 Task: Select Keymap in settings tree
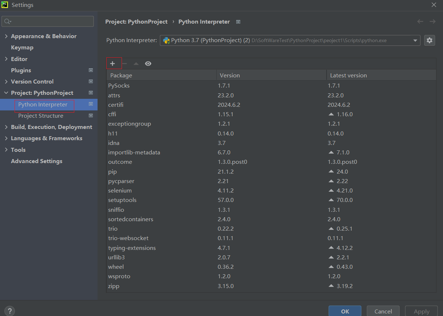point(22,47)
